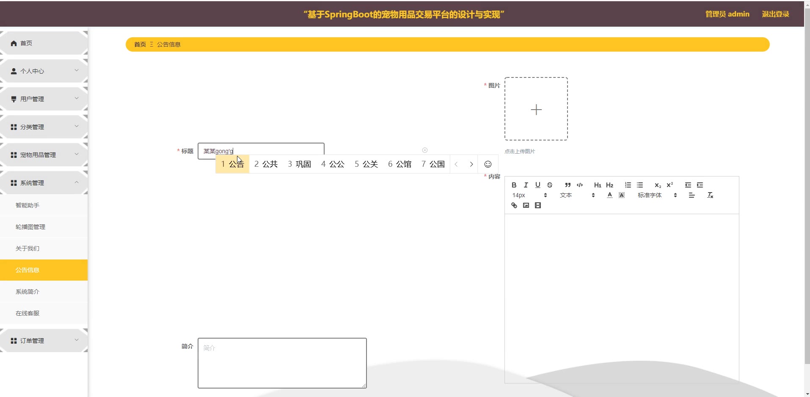
Task: Choose IME candidate 7 公国
Action: [x=433, y=164]
